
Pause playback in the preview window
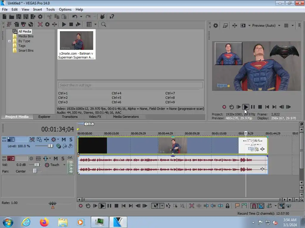click(x=253, y=107)
